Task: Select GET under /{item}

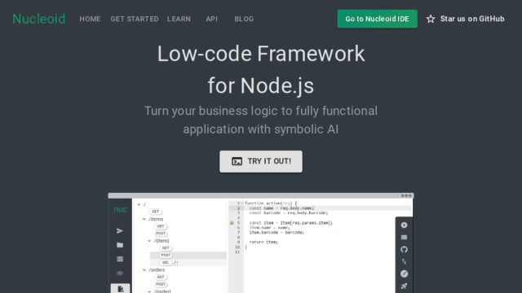Action: tap(166, 247)
